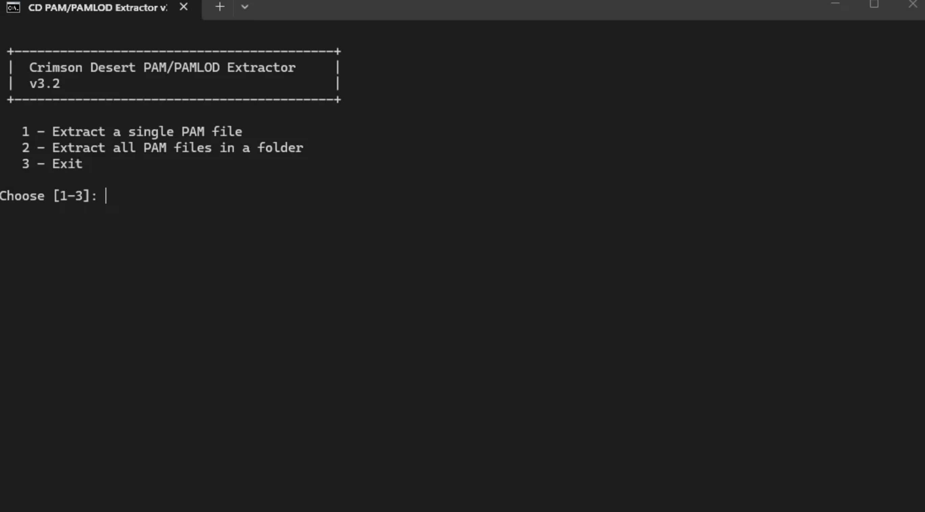Click the v3.2 version text

[x=45, y=84]
